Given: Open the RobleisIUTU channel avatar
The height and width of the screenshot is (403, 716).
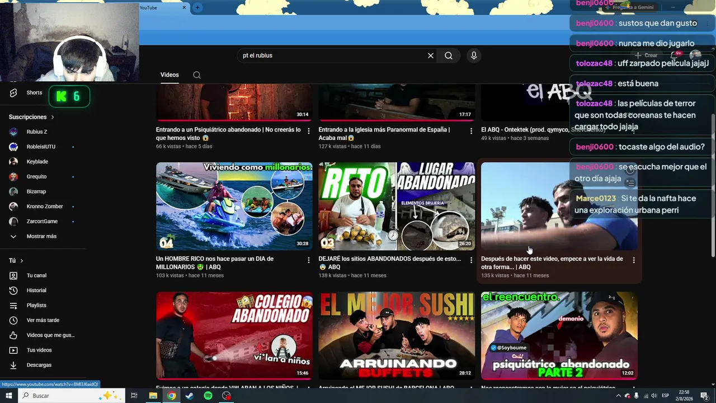Looking at the screenshot, I should tap(13, 147).
